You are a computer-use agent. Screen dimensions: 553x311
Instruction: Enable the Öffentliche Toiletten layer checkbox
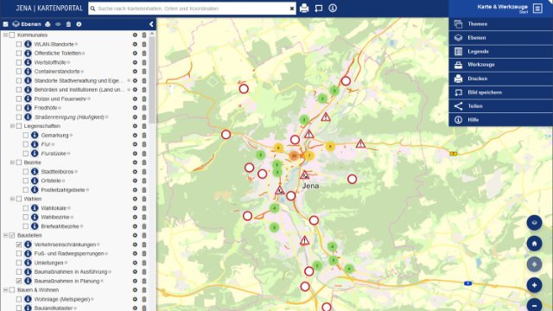(19, 54)
